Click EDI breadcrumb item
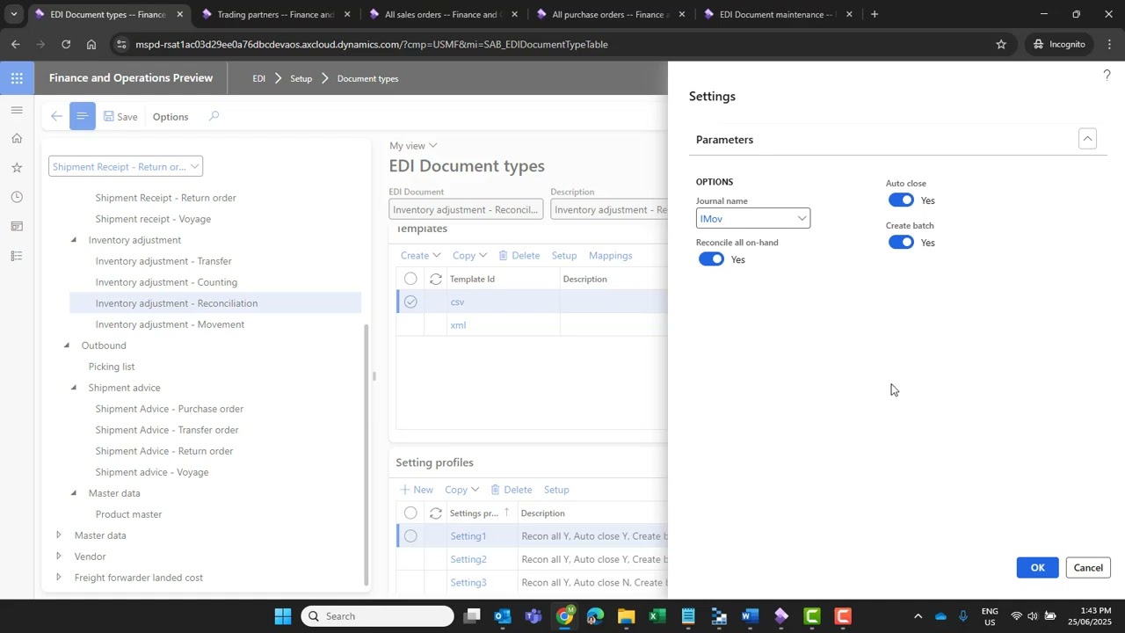 pos(258,78)
